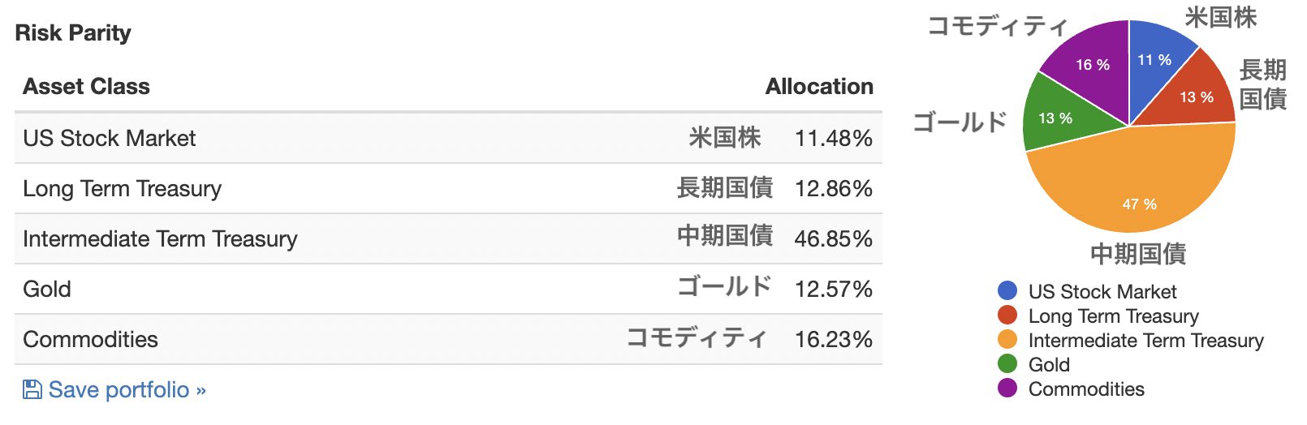Select the Long Term Treasury table row
Viewport: 1307px width, 425px height.
(x=448, y=188)
